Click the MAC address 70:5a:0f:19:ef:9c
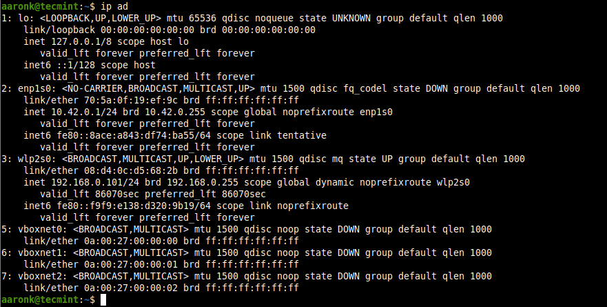The height and width of the screenshot is (307, 607). 131,100
